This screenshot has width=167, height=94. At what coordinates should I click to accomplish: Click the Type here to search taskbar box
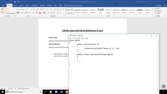(24, 92)
